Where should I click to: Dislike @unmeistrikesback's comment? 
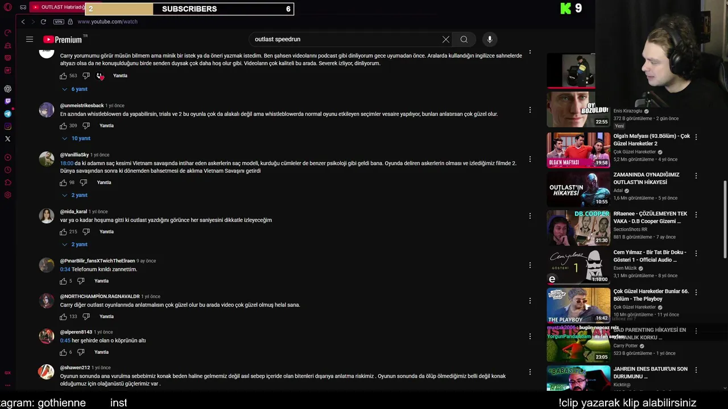(x=86, y=126)
